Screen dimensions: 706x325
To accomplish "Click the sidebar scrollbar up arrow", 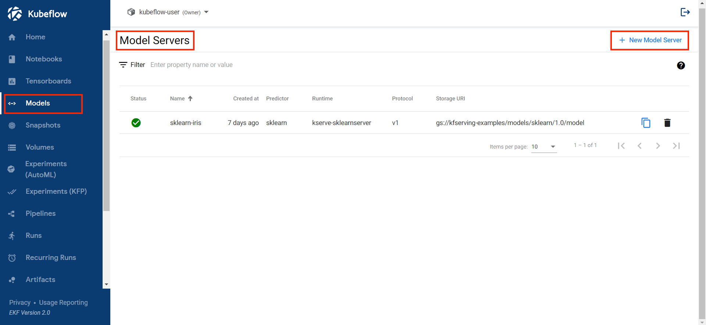I will tap(106, 34).
